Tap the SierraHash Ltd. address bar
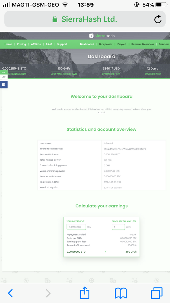 pos(85,19)
